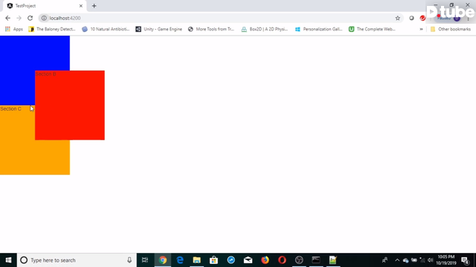
Task: Click the taskbar clock showing 10:05 PM
Action: [x=446, y=260]
